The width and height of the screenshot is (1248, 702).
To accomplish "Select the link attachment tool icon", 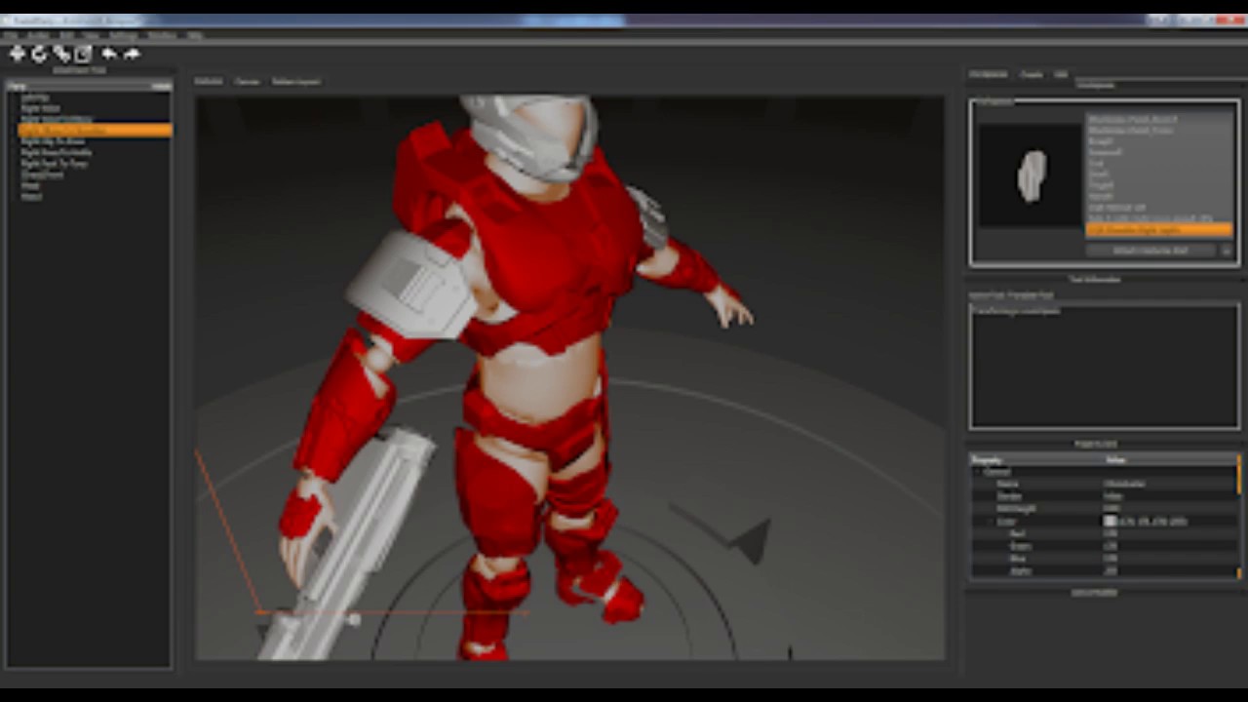I will 61,55.
